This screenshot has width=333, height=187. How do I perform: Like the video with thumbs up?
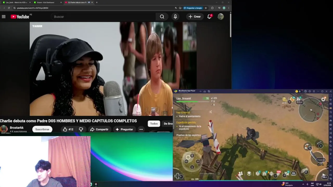click(x=68, y=129)
